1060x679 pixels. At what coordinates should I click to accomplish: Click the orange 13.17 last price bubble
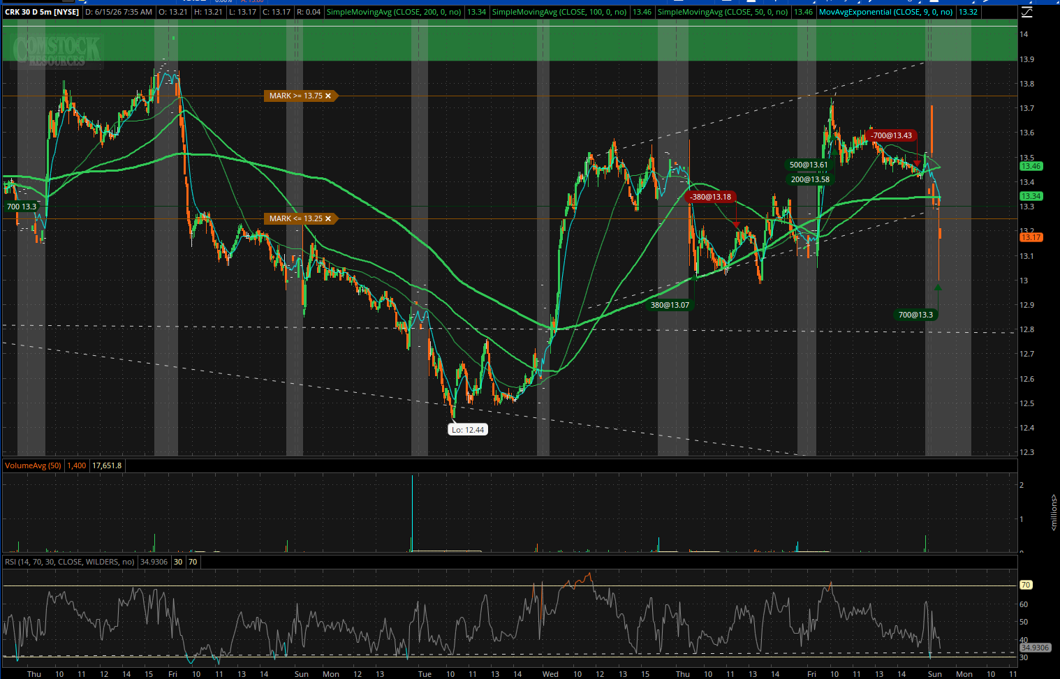click(x=1031, y=237)
